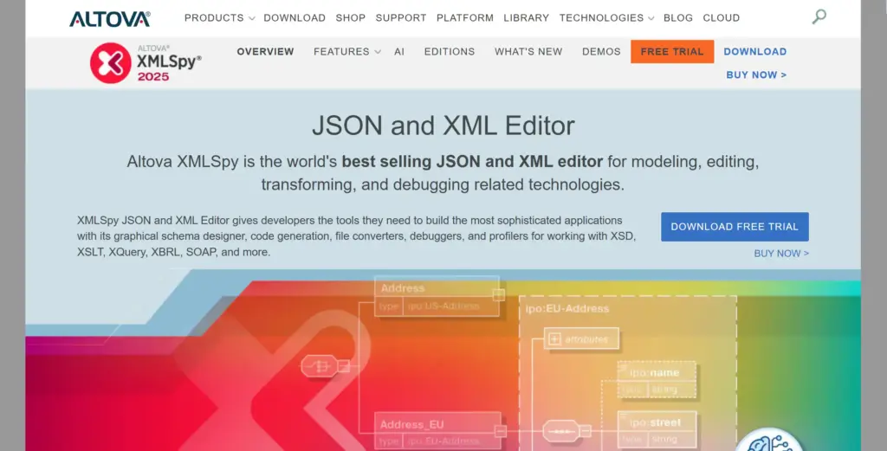Screen dimensions: 887x451
Task: Open the Editions tab
Action: click(x=449, y=52)
